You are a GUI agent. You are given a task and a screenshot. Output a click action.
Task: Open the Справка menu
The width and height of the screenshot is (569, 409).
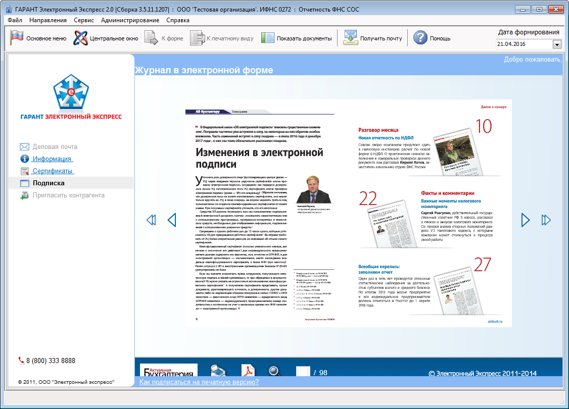click(178, 20)
